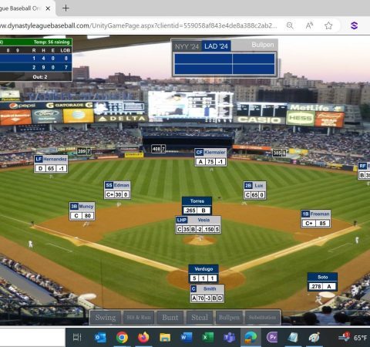Select pitcher Vesia's rating card
370x347 pixels.
tap(198, 225)
